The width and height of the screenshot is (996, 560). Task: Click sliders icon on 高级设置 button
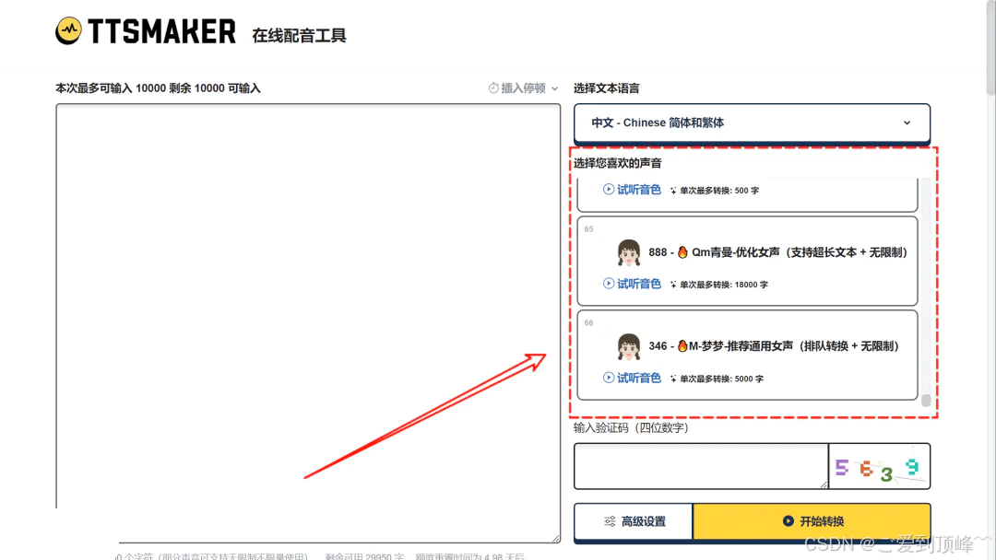tap(610, 521)
